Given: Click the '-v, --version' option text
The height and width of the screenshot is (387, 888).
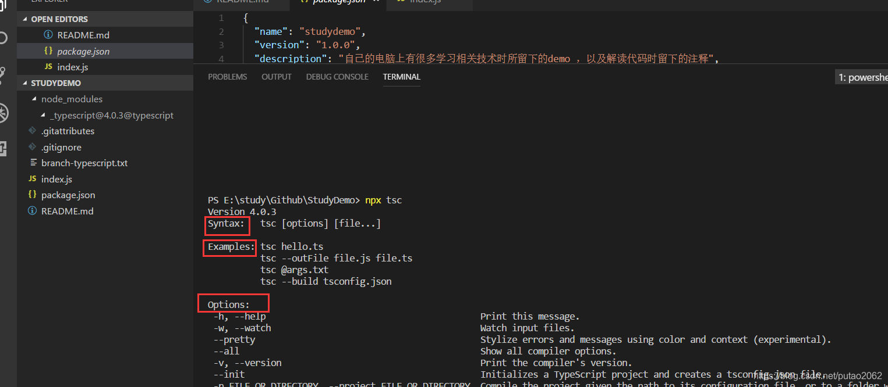Looking at the screenshot, I should (247, 363).
